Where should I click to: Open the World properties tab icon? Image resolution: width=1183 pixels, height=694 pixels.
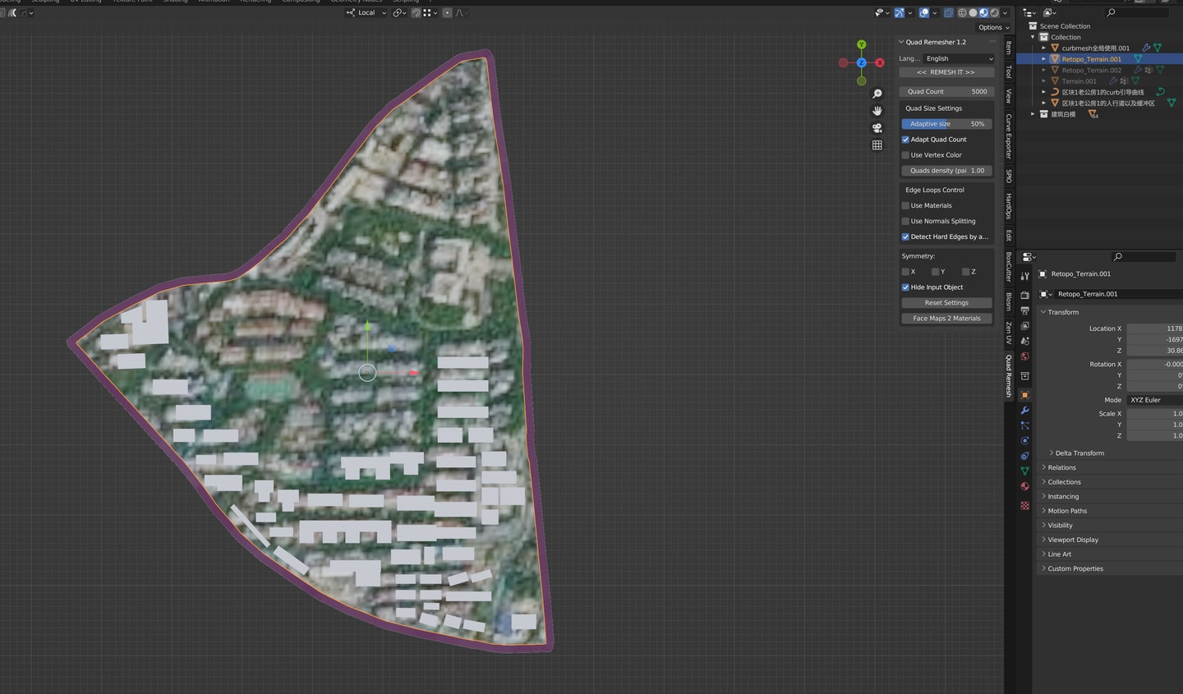point(1024,356)
